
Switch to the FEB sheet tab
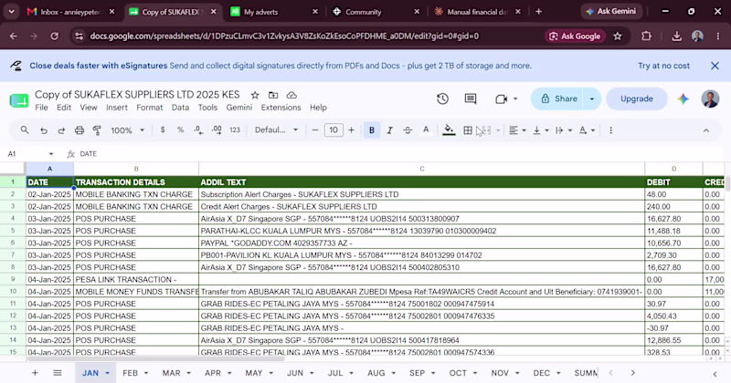tap(130, 373)
